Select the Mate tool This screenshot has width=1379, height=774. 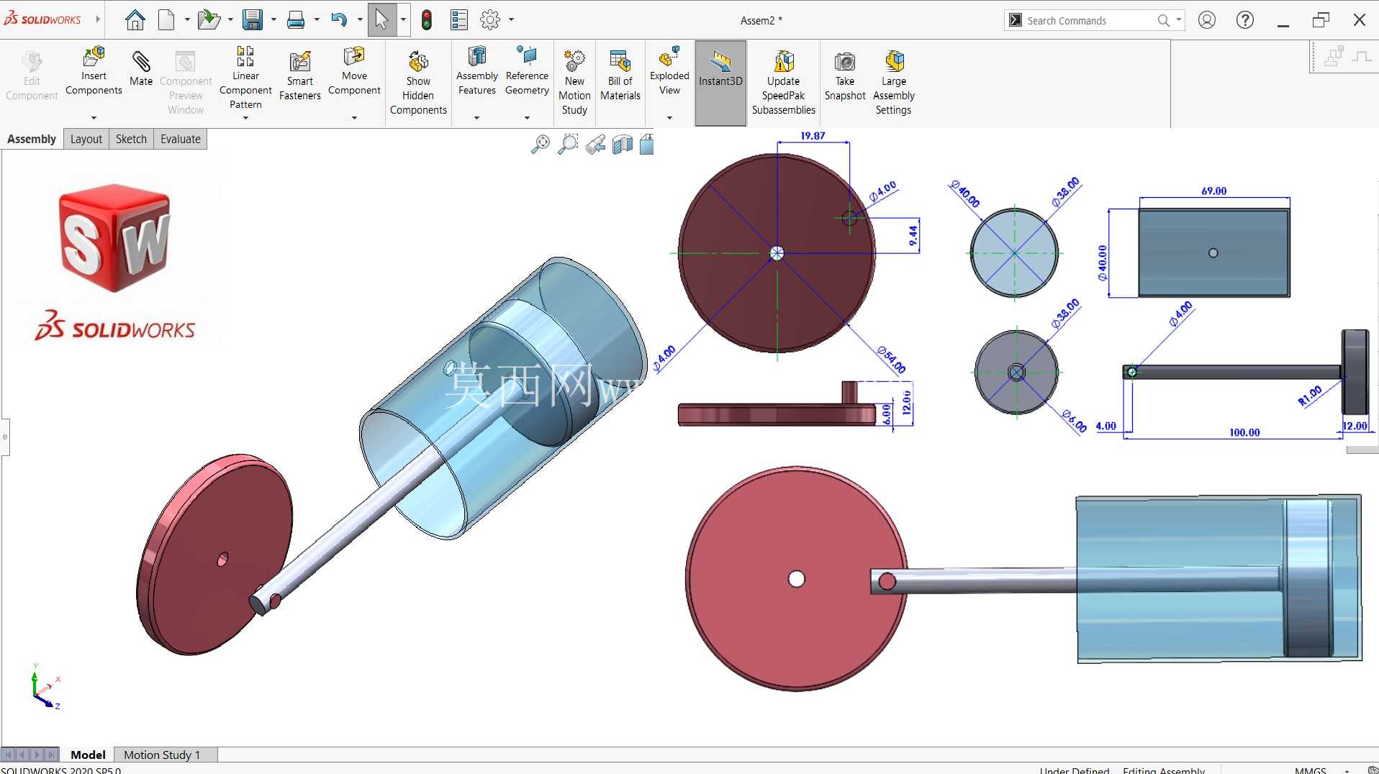point(141,68)
